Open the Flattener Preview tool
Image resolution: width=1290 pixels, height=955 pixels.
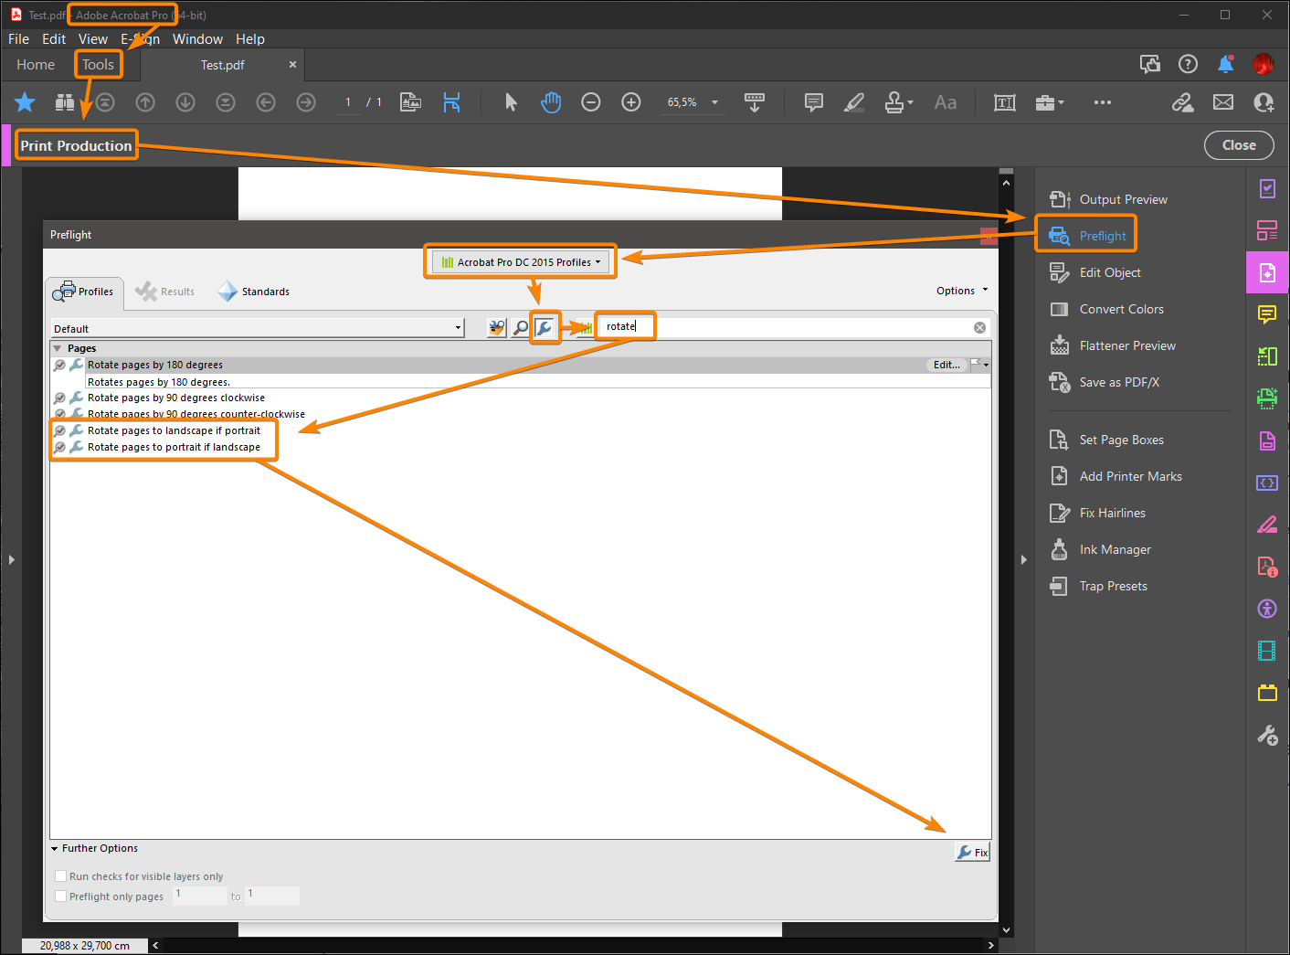tap(1127, 345)
